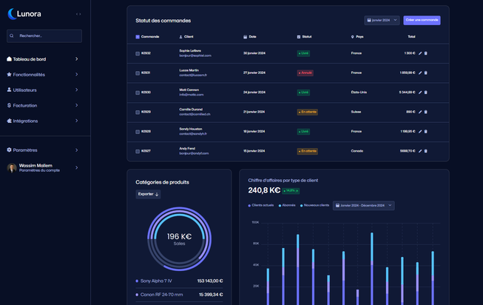
Task: Delete Andy Fand's order #2927
Action: 426,151
